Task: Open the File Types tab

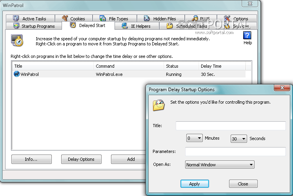Action: pos(115,18)
